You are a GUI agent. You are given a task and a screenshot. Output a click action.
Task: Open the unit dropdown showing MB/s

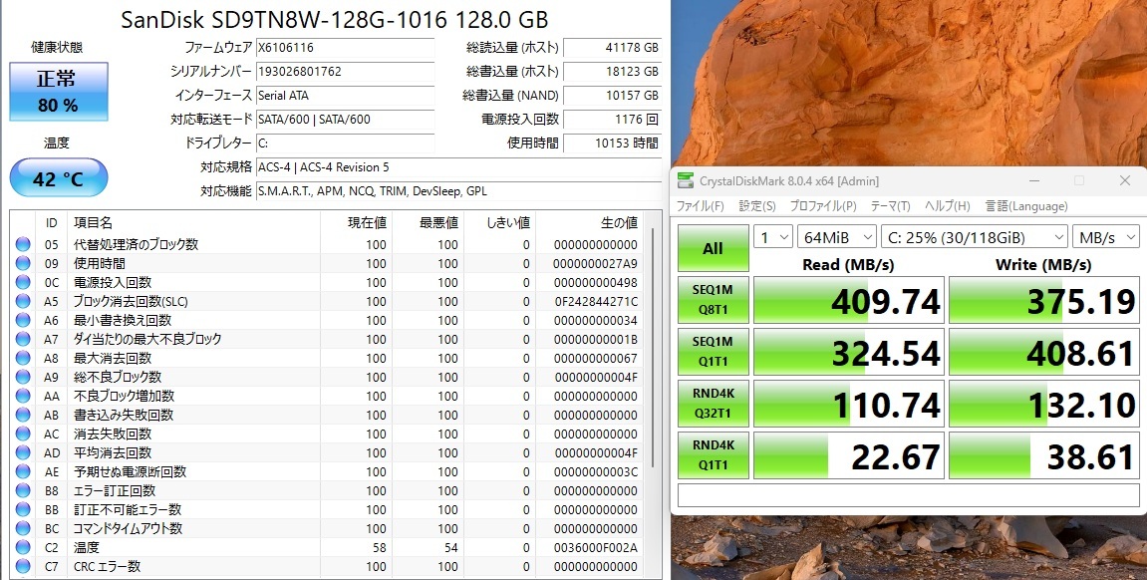1106,237
